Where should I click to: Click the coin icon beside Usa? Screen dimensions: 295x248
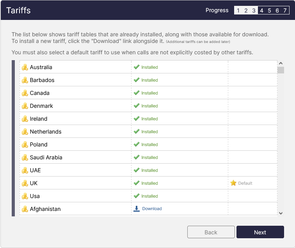click(x=25, y=196)
